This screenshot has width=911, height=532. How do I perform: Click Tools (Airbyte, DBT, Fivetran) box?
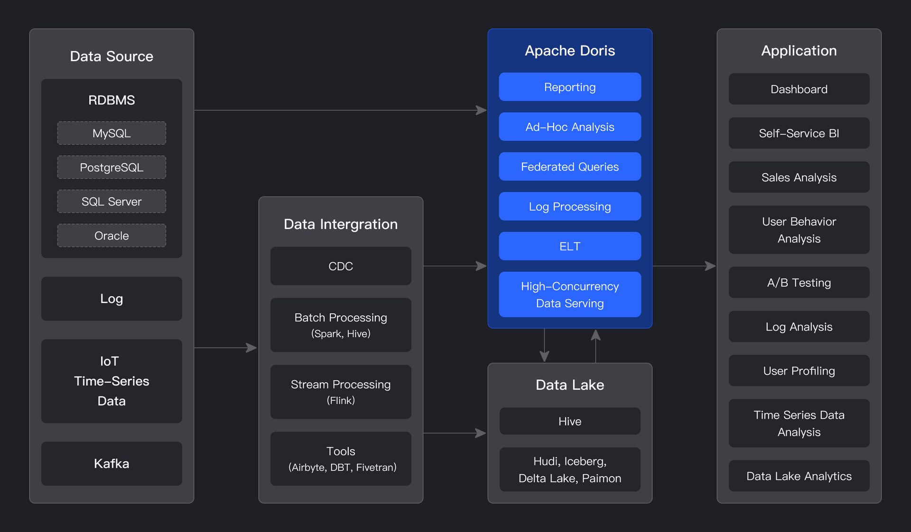coord(341,459)
